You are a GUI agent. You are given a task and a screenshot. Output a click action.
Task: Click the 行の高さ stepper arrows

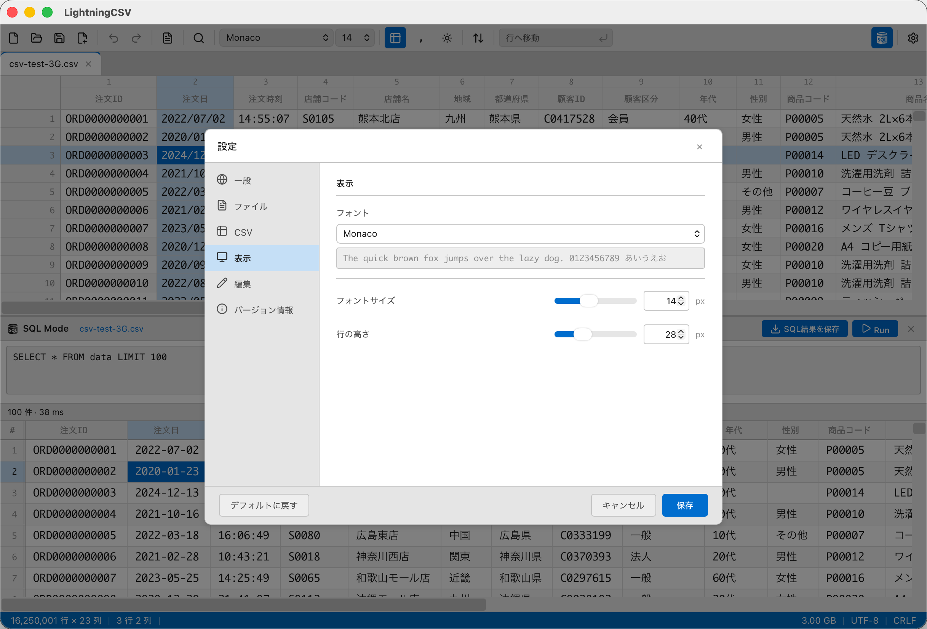click(681, 334)
